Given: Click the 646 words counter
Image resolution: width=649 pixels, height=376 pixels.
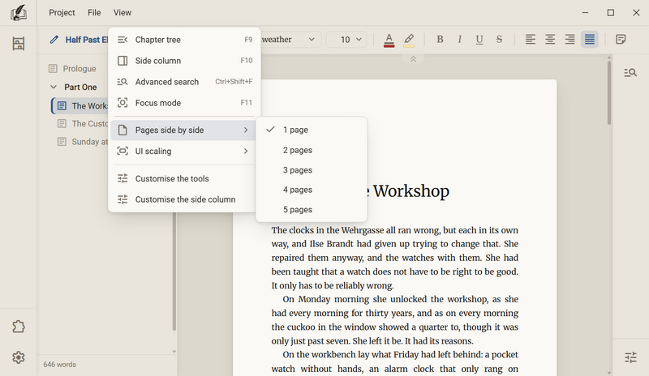Looking at the screenshot, I should 59,365.
